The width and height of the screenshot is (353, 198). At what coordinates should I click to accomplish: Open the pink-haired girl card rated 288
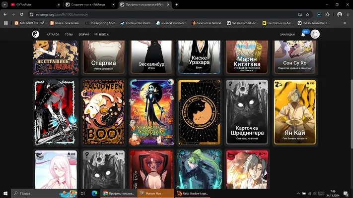click(56, 169)
